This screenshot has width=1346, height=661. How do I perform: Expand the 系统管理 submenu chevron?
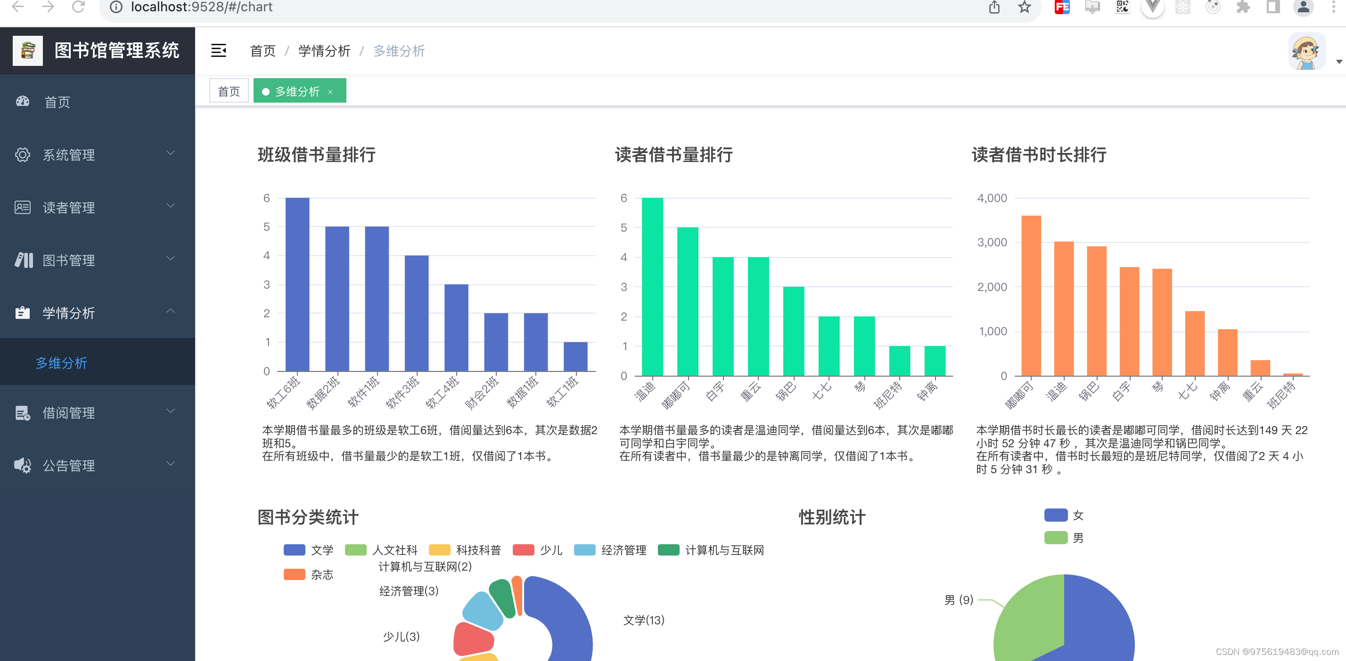click(x=170, y=153)
